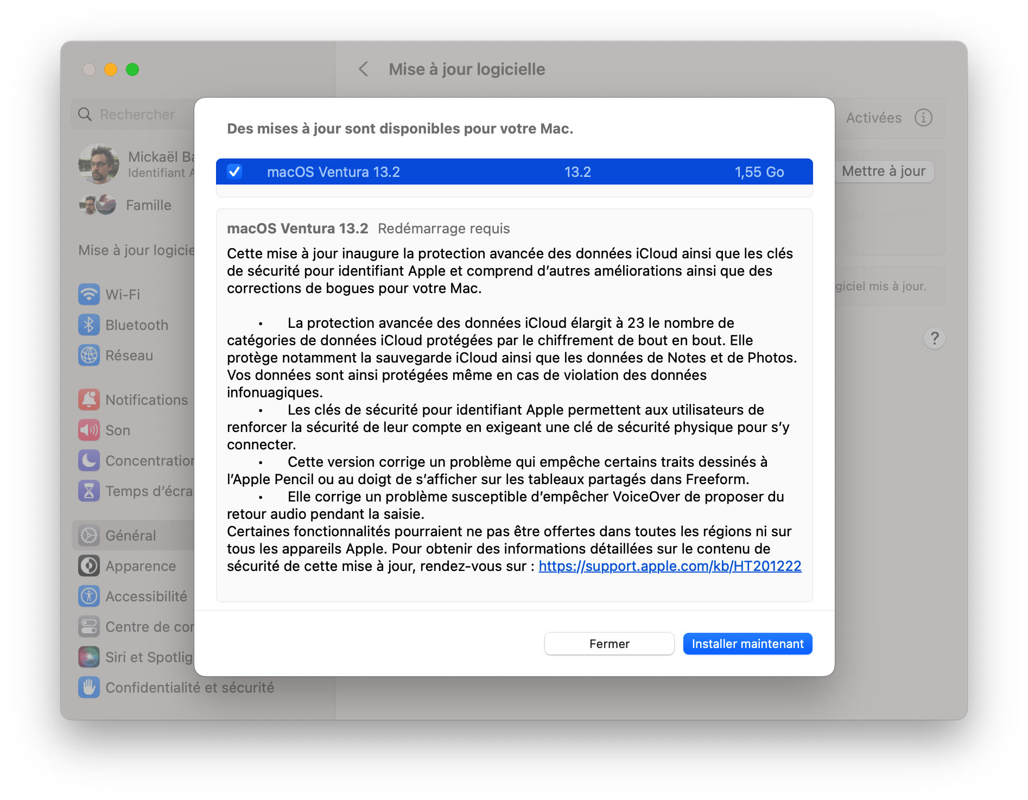Uncheck the macOS Ventura 13.2 update checkbox

pyautogui.click(x=234, y=172)
